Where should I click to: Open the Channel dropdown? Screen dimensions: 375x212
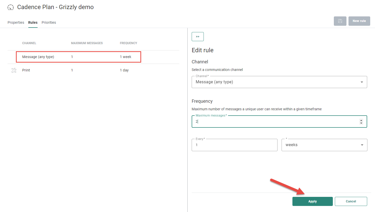tap(279, 82)
